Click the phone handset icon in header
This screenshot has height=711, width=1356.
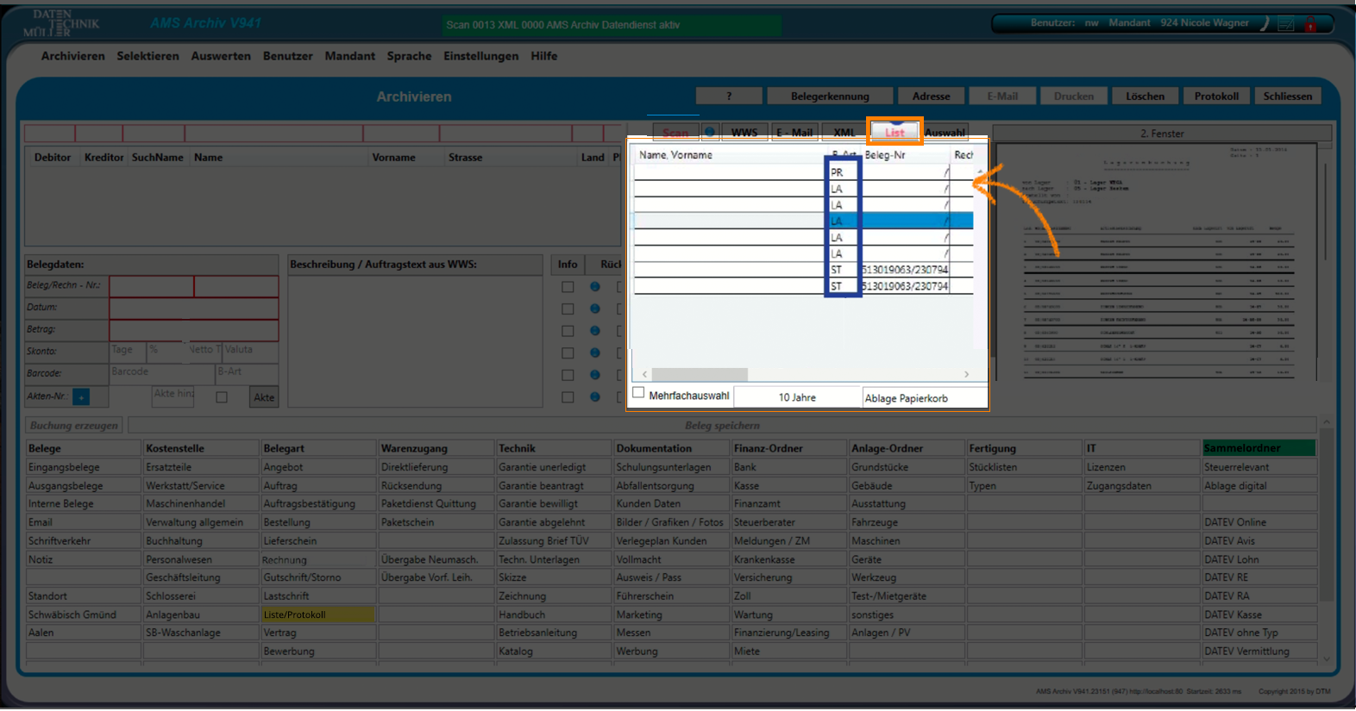tap(1265, 23)
